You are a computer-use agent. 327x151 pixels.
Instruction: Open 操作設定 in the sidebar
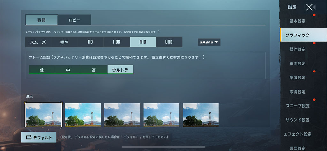(x=297, y=49)
